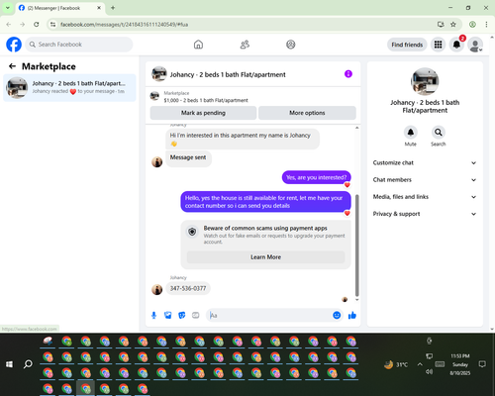Select the 347-536-0377 message
The height and width of the screenshot is (396, 495).
[188, 288]
